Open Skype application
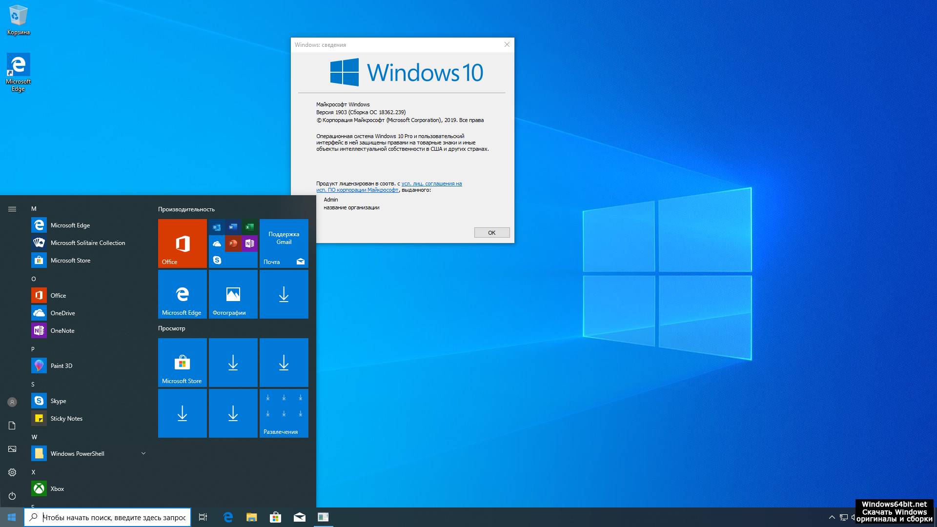This screenshot has width=937, height=527. (58, 400)
